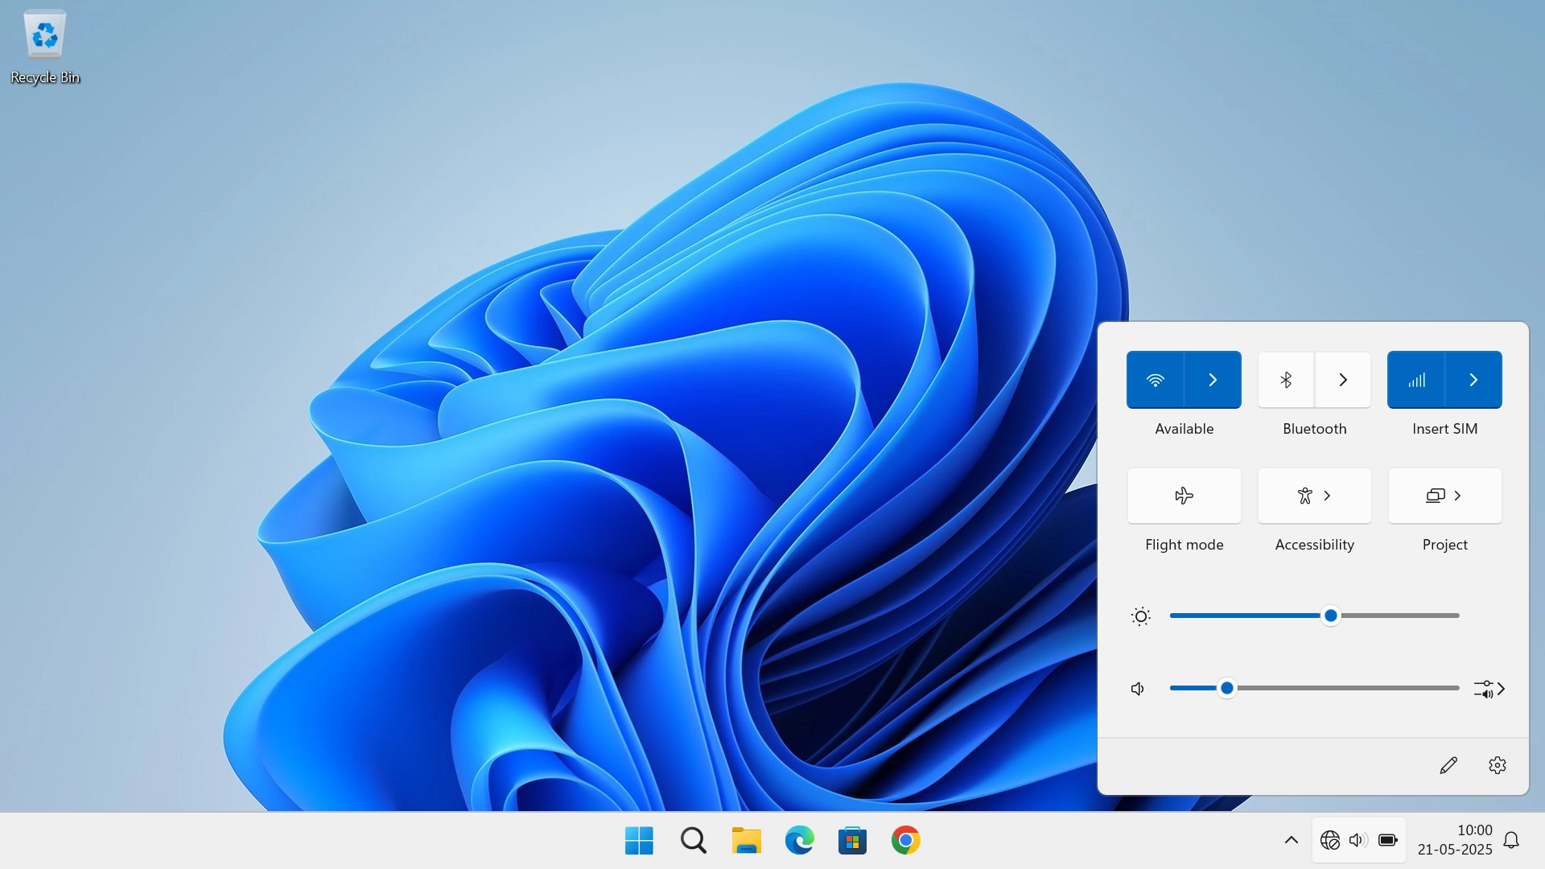The height and width of the screenshot is (869, 1545).
Task: Open the Accessibility options tile
Action: click(1314, 496)
